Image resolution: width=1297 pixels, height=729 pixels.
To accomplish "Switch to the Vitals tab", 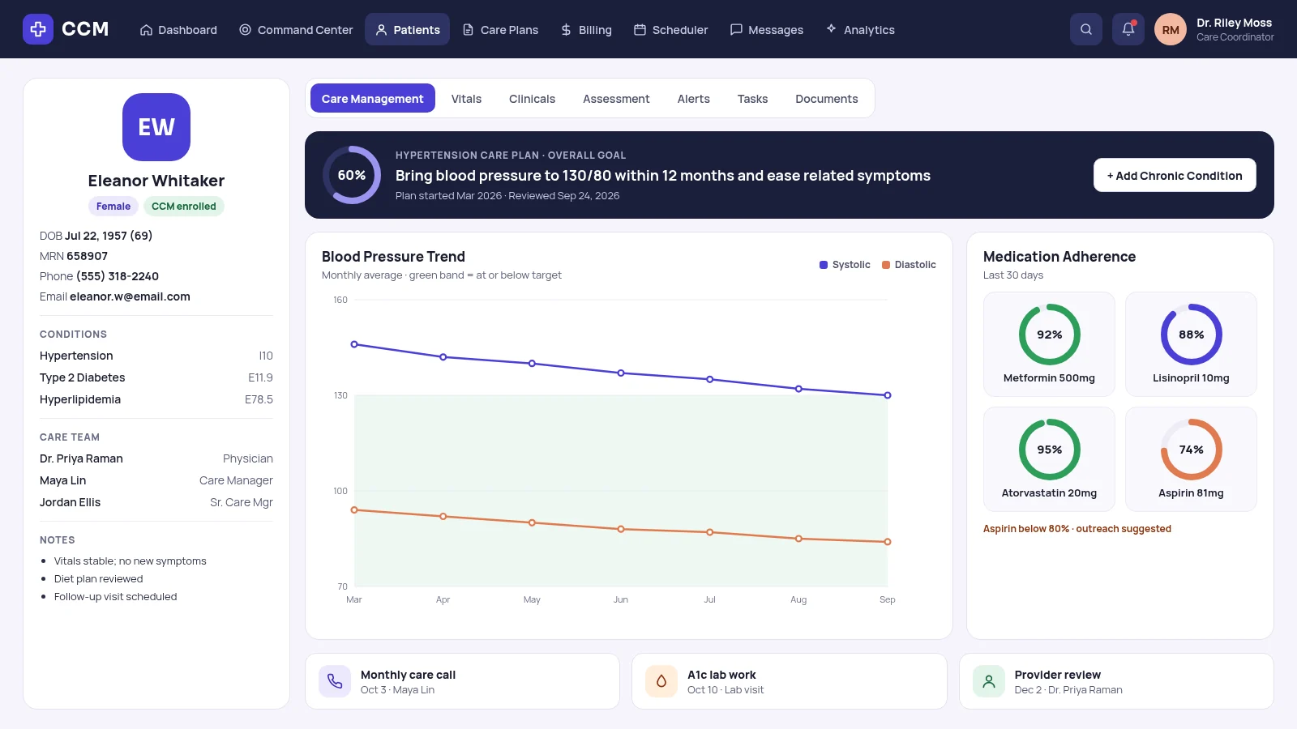I will click(466, 98).
